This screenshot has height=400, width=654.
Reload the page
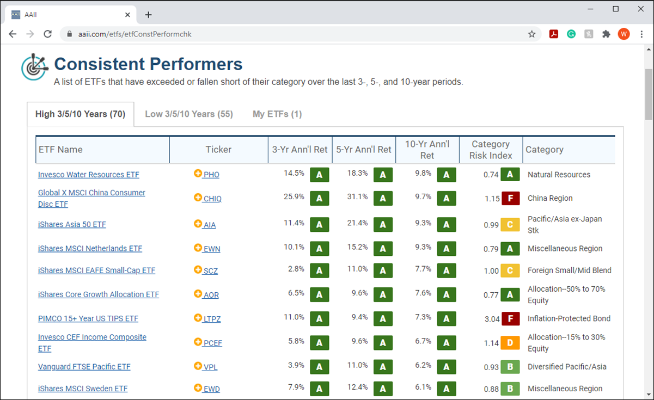coord(47,34)
